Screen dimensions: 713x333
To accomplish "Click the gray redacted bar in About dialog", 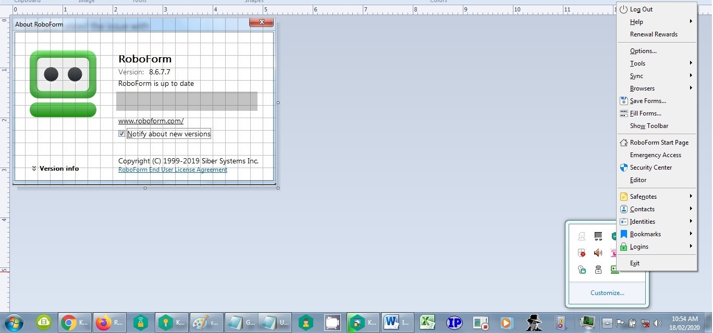I will (187, 101).
